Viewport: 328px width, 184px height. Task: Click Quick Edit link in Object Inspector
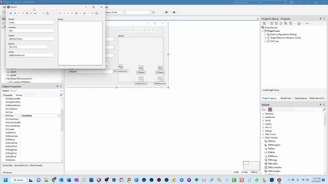[8, 166]
